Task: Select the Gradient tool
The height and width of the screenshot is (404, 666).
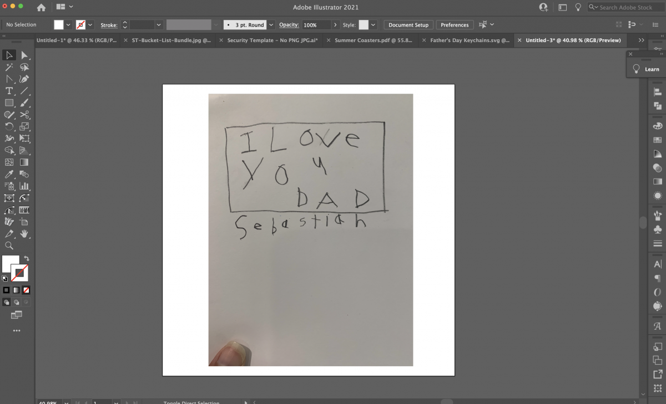Action: (24, 162)
